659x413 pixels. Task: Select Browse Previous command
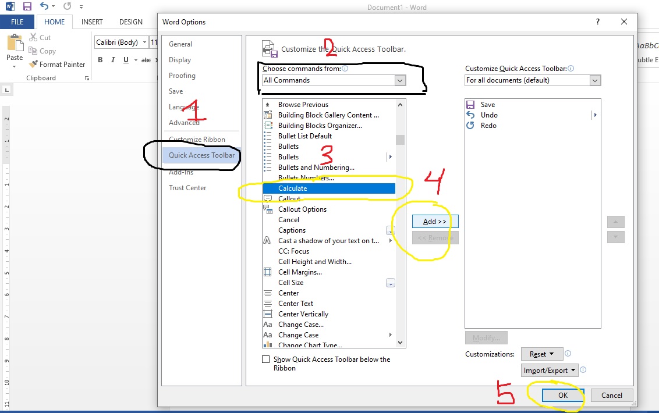[329, 105]
